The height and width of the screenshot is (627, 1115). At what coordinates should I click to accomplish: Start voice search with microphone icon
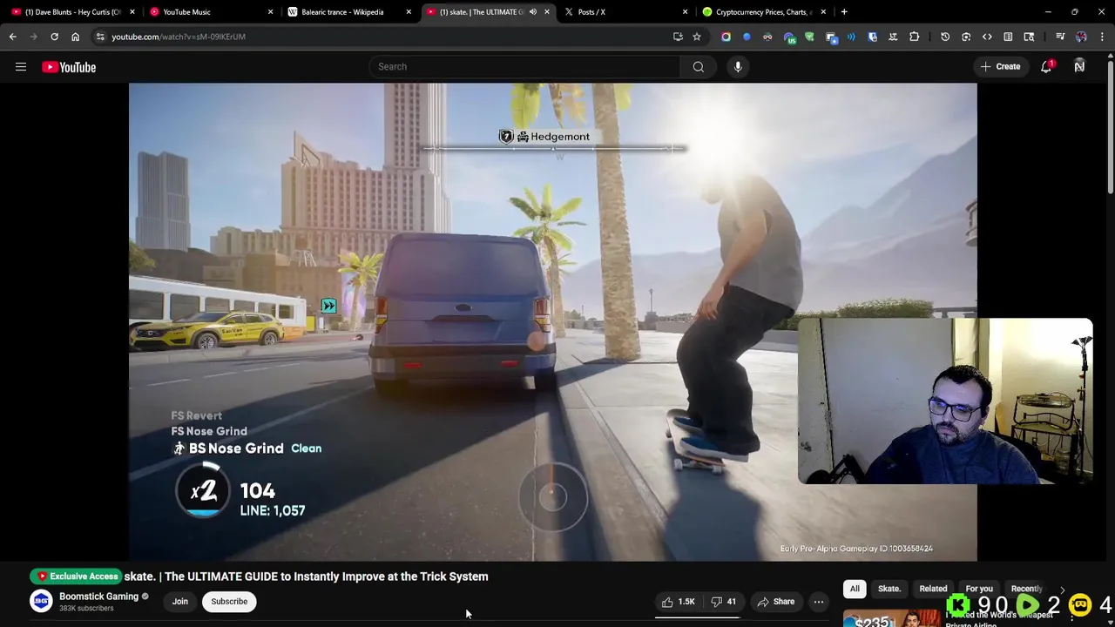tap(738, 67)
